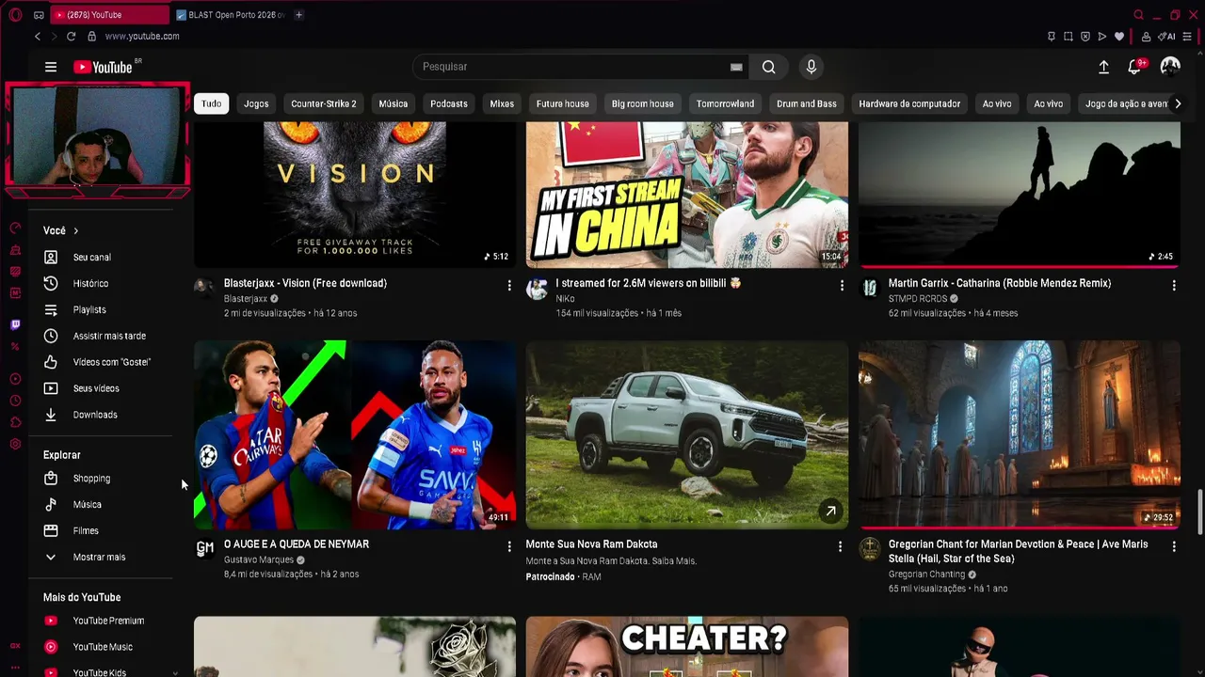Open STMPD RCRDS channel link
This screenshot has width=1205, height=677.
click(x=918, y=299)
